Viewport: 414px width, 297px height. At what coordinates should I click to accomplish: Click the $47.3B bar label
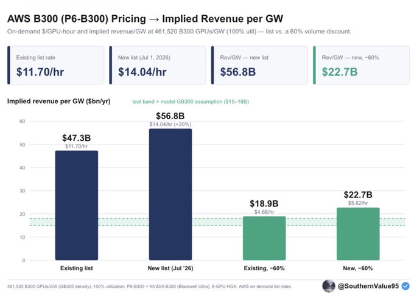(77, 138)
